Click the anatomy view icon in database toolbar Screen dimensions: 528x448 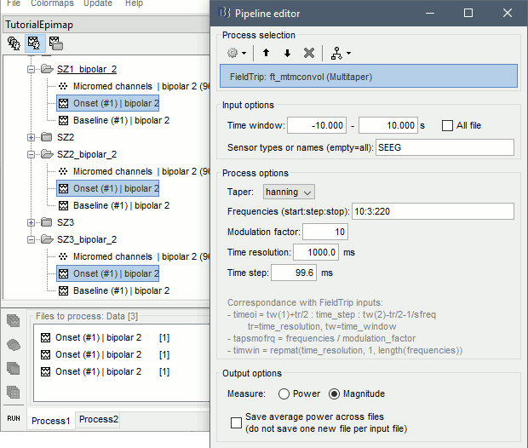[x=14, y=42]
